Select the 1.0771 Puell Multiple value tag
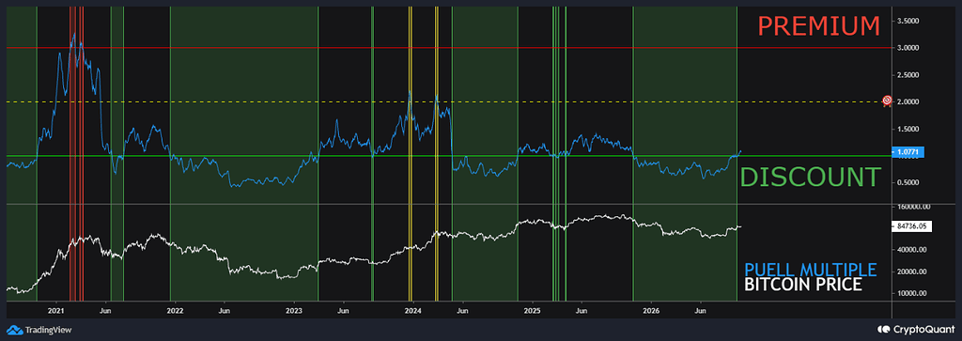This screenshot has height=341, width=962. click(x=908, y=151)
